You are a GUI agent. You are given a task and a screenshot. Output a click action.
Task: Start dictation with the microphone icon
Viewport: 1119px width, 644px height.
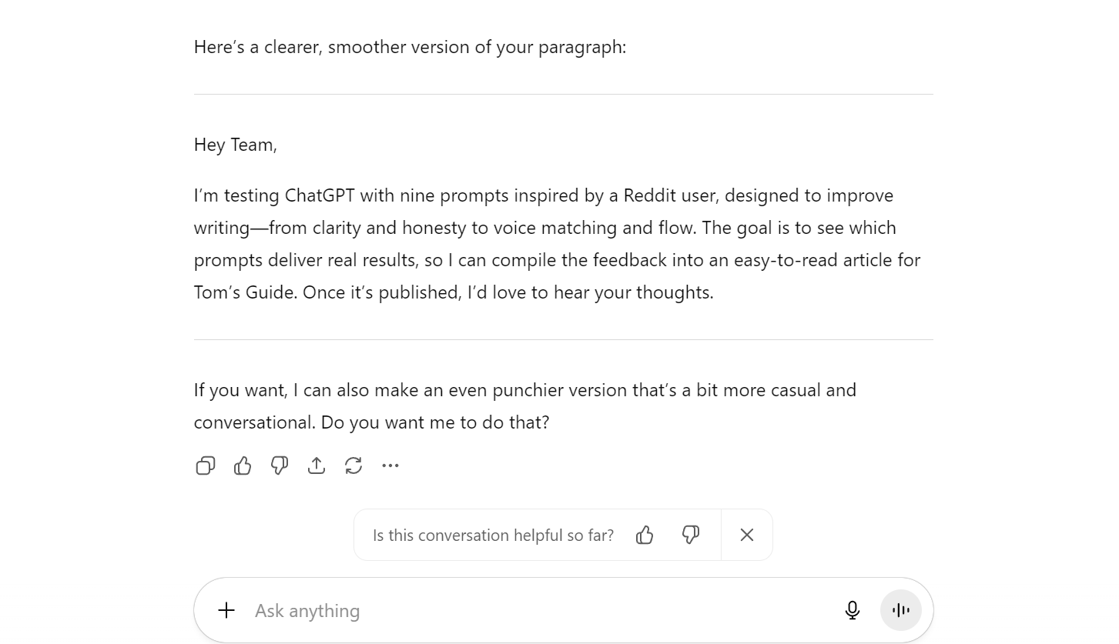coord(852,610)
